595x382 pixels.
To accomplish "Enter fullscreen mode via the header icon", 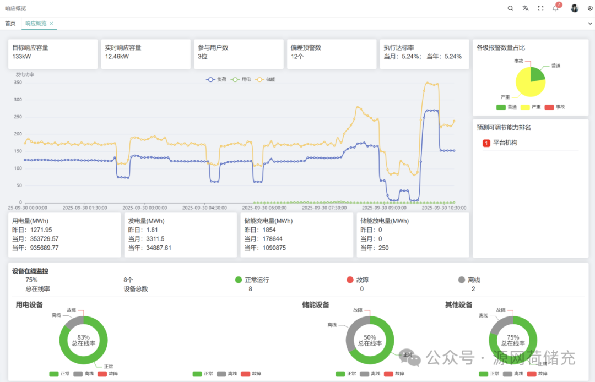I will click(540, 8).
